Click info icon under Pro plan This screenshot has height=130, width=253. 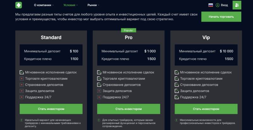[99, 120]
